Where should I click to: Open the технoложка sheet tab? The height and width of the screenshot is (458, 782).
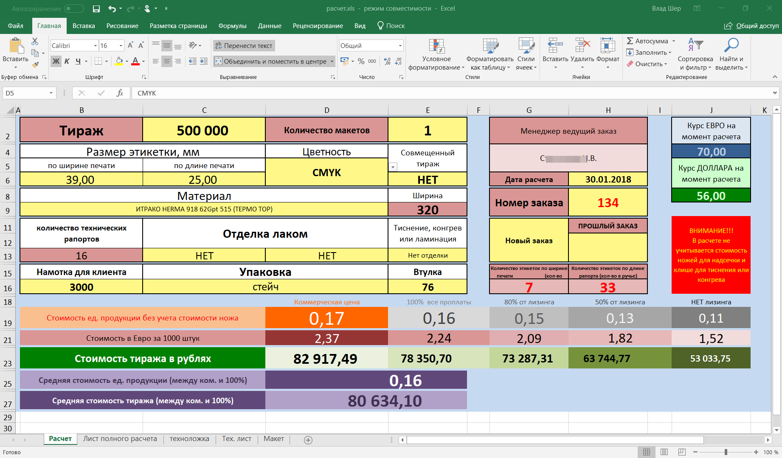tap(189, 439)
